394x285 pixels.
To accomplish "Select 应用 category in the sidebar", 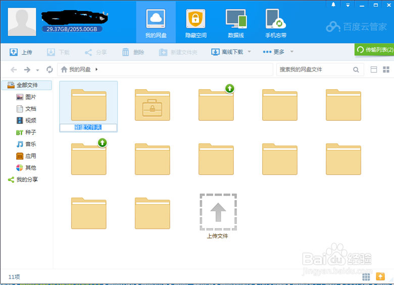I will pyautogui.click(x=26, y=156).
